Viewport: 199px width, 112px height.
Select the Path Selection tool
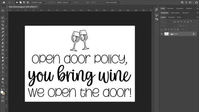[3, 72]
